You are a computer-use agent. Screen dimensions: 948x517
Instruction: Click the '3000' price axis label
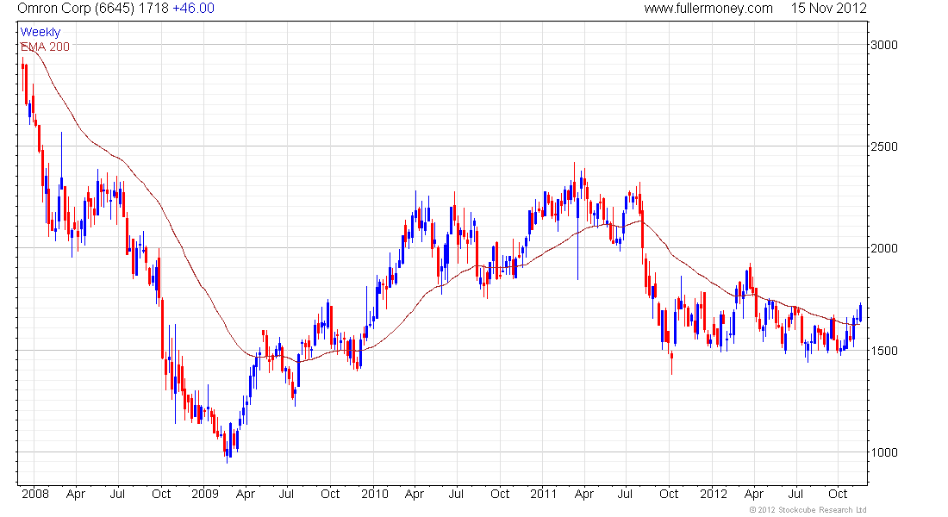884,45
